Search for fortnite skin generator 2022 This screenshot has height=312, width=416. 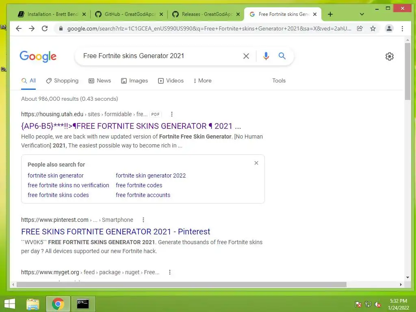(x=151, y=175)
